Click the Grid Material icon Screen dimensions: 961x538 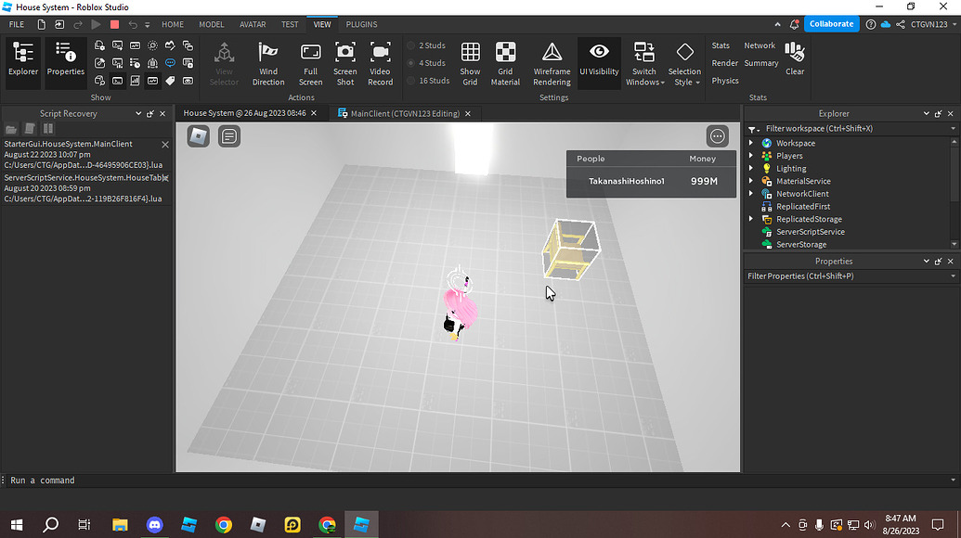click(505, 62)
